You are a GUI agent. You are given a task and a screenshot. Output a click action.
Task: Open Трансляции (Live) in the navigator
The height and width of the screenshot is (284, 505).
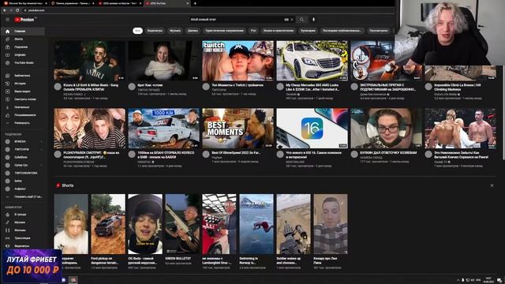click(x=23, y=238)
